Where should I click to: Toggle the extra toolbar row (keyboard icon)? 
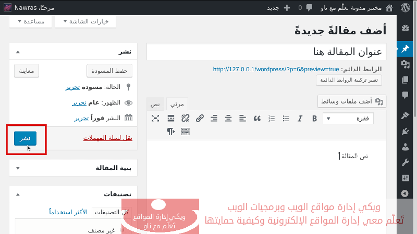185,132
